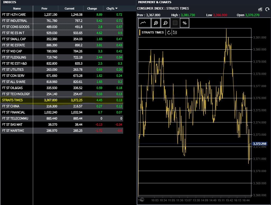271x205 pixels.
Task: Zoom in on the chart
Action: pos(156,23)
